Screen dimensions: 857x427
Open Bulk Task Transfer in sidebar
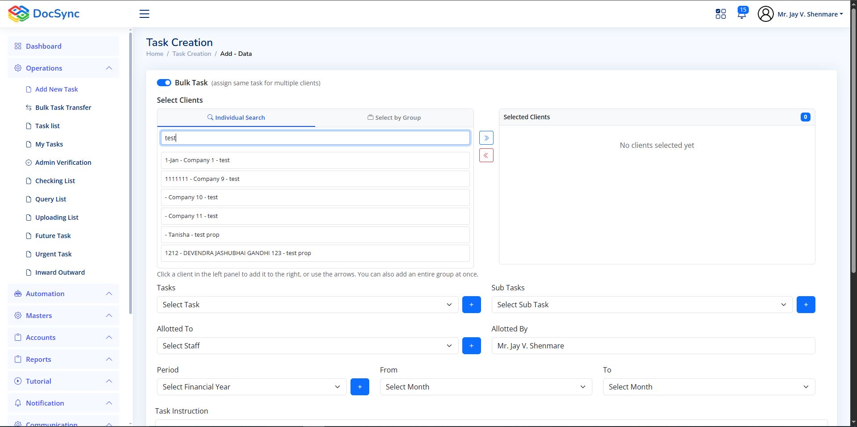click(63, 108)
